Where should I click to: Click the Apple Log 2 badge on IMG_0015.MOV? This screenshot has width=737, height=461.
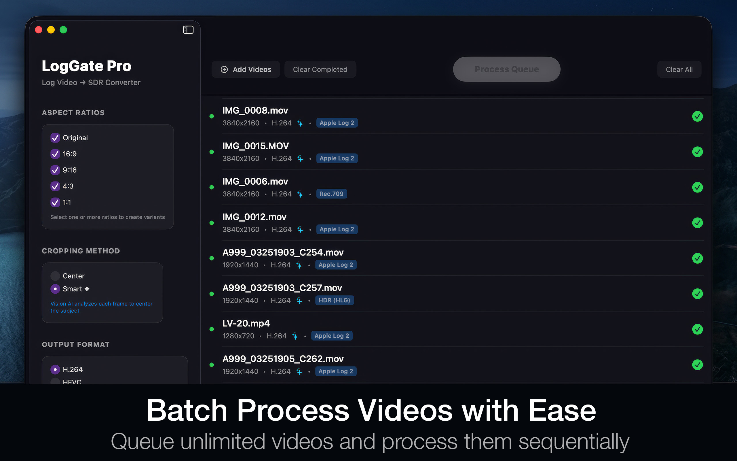point(337,158)
